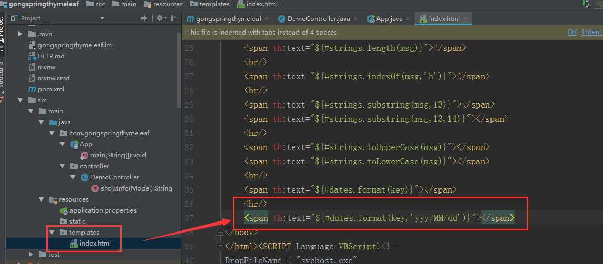Image resolution: width=603 pixels, height=264 pixels.
Task: Toggle code folding marker at closing html tag
Action: [x=220, y=246]
